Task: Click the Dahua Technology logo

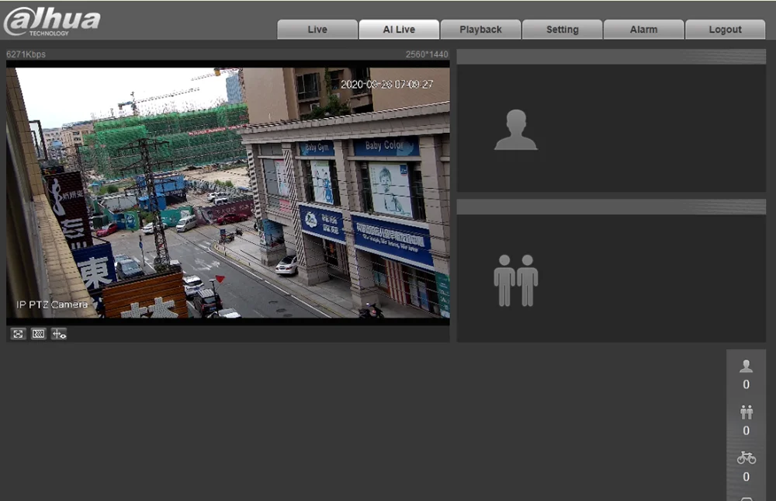Action: tap(52, 21)
